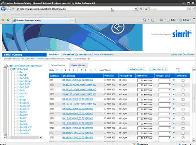196x145 pixels.
Task: Click the quantity field for article 2673
Action: [x=165, y=119]
